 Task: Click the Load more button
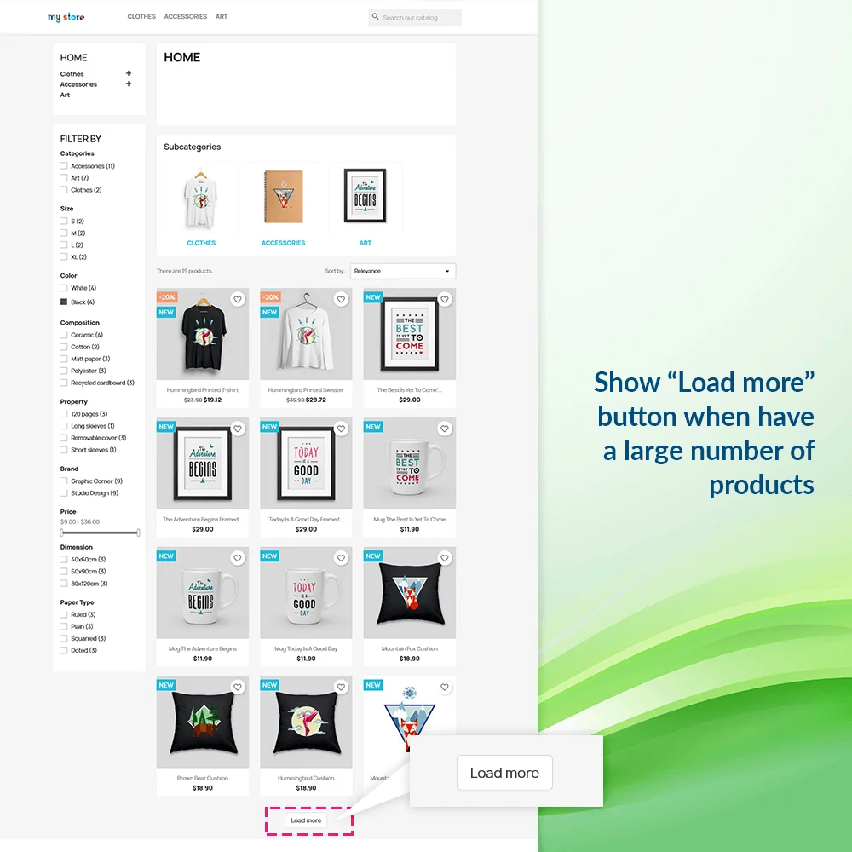306,820
